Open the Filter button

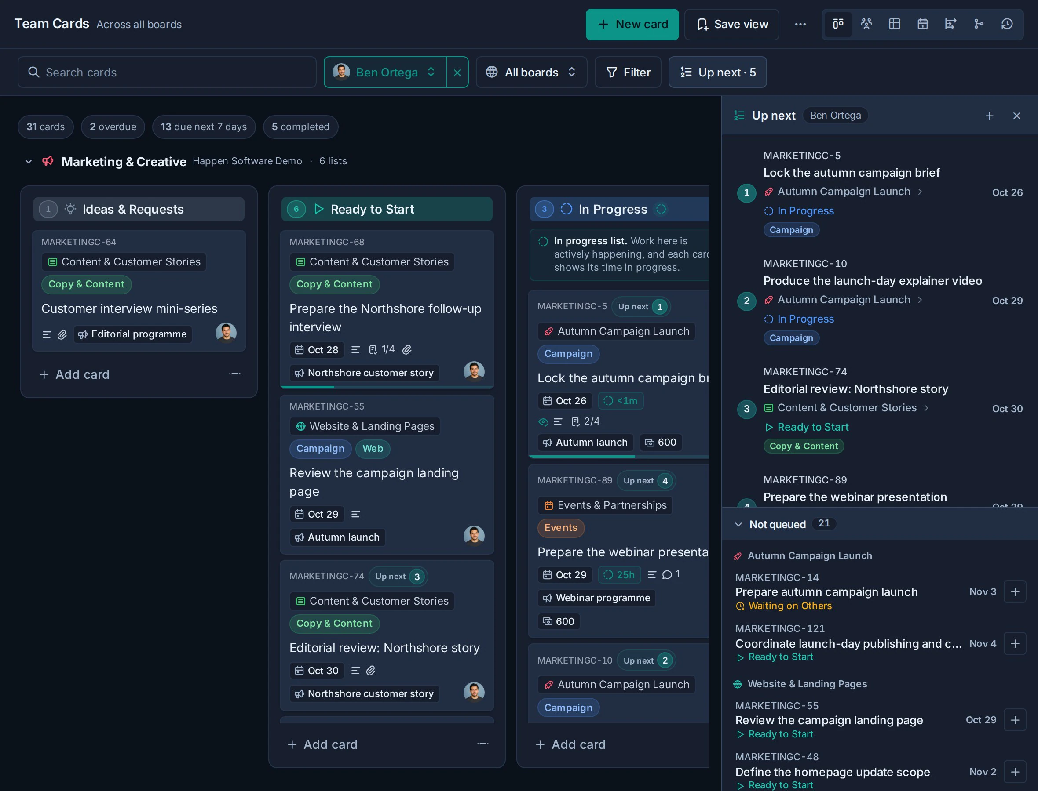[x=628, y=73]
